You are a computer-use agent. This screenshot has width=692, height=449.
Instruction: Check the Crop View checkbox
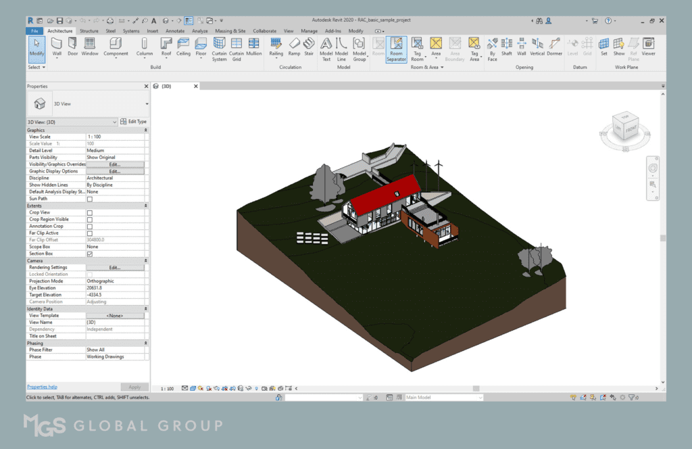click(x=89, y=212)
